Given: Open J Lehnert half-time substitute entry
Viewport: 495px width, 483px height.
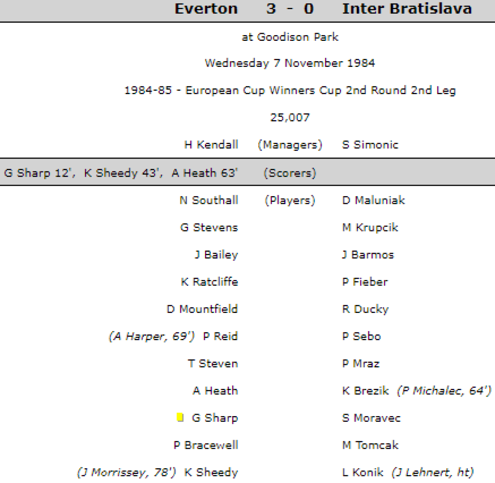Looking at the screenshot, I should point(432,472).
